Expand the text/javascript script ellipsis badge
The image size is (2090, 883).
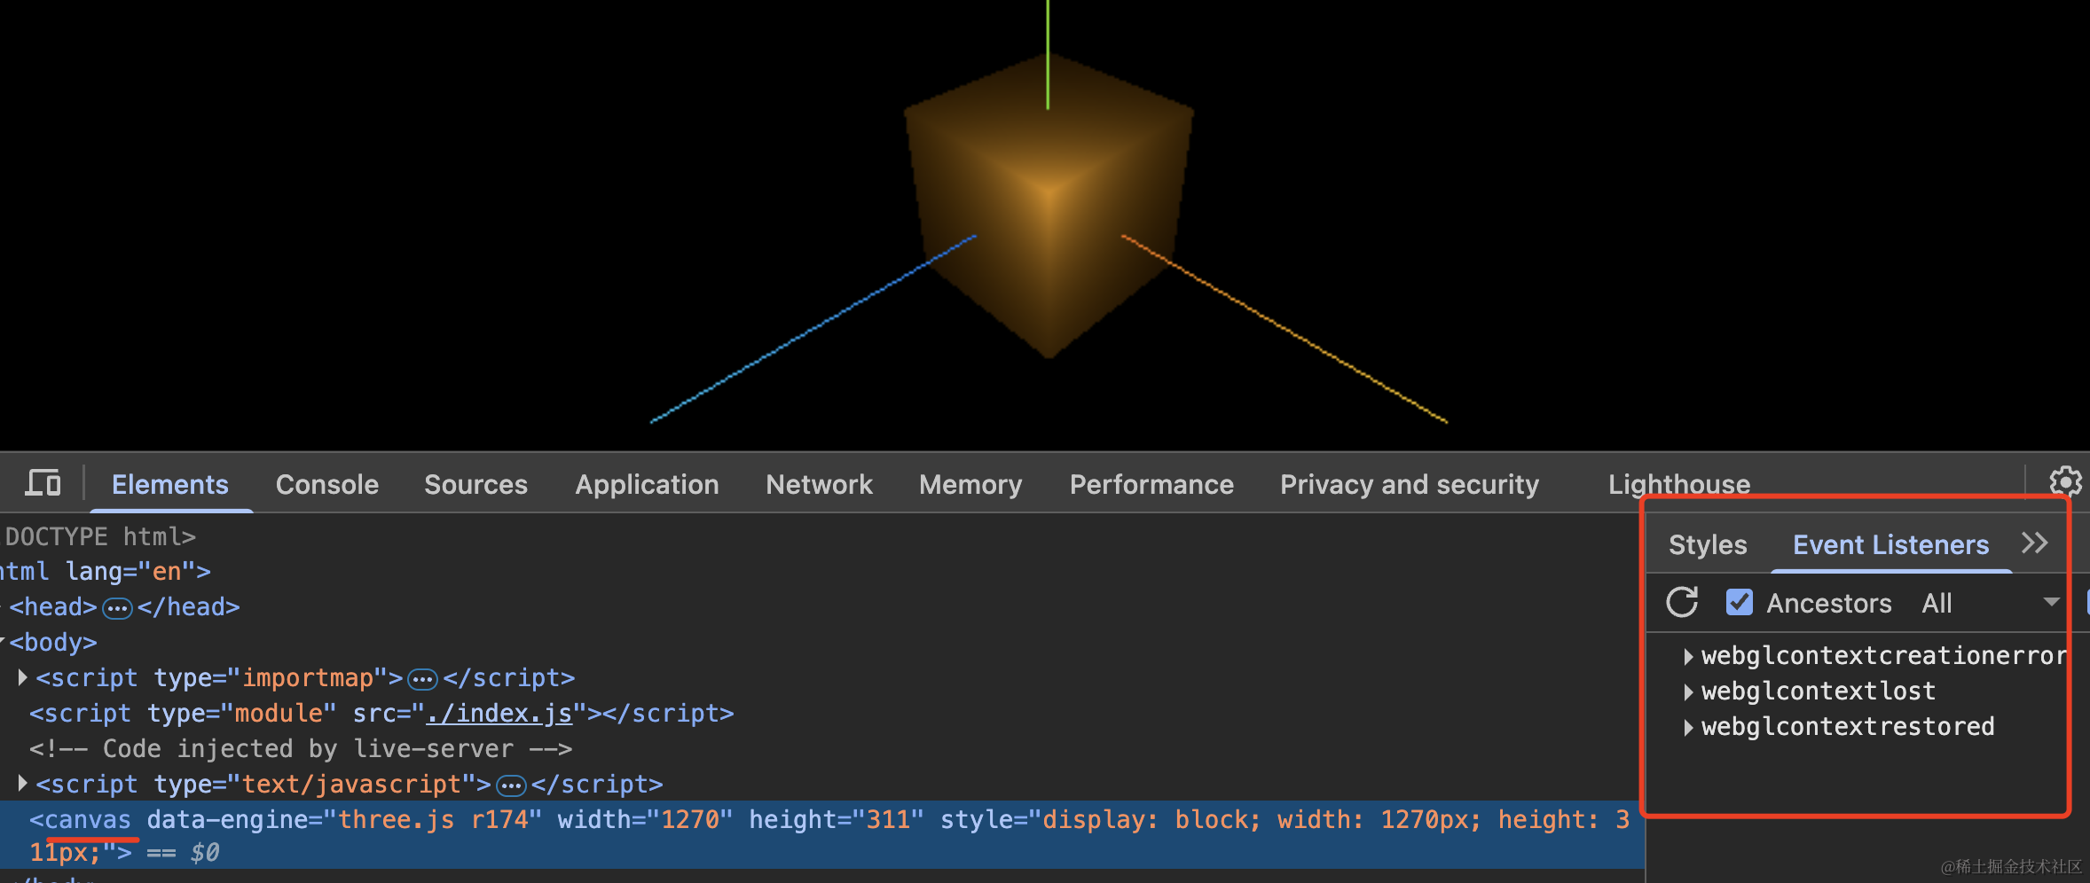tap(511, 785)
